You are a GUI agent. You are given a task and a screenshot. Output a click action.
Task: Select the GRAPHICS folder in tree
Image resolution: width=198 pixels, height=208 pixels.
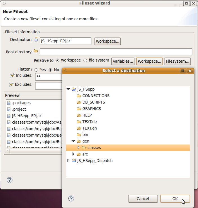pos(91,109)
